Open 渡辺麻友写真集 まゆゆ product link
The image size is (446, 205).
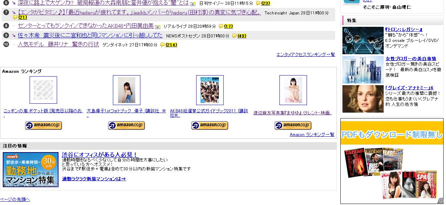click(293, 113)
